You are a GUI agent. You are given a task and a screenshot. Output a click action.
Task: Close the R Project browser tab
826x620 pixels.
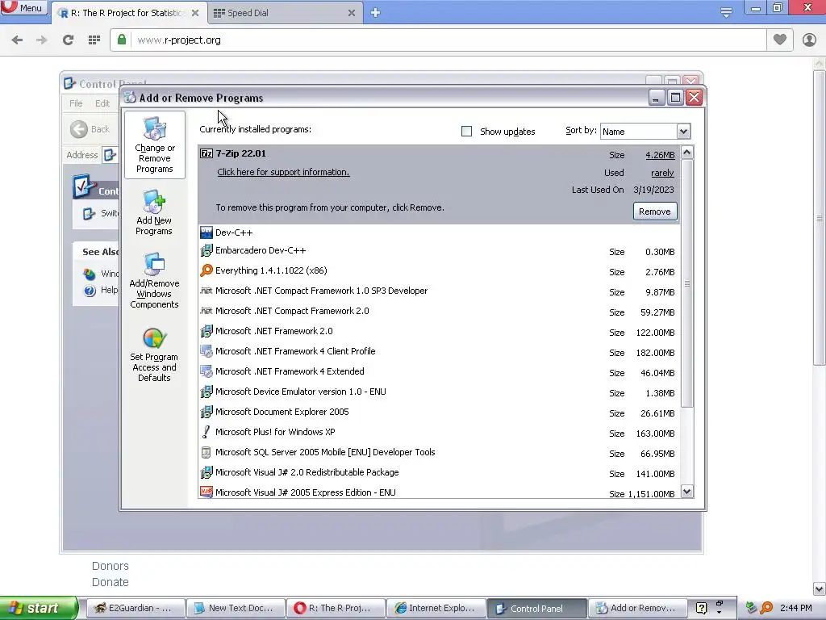coord(195,13)
